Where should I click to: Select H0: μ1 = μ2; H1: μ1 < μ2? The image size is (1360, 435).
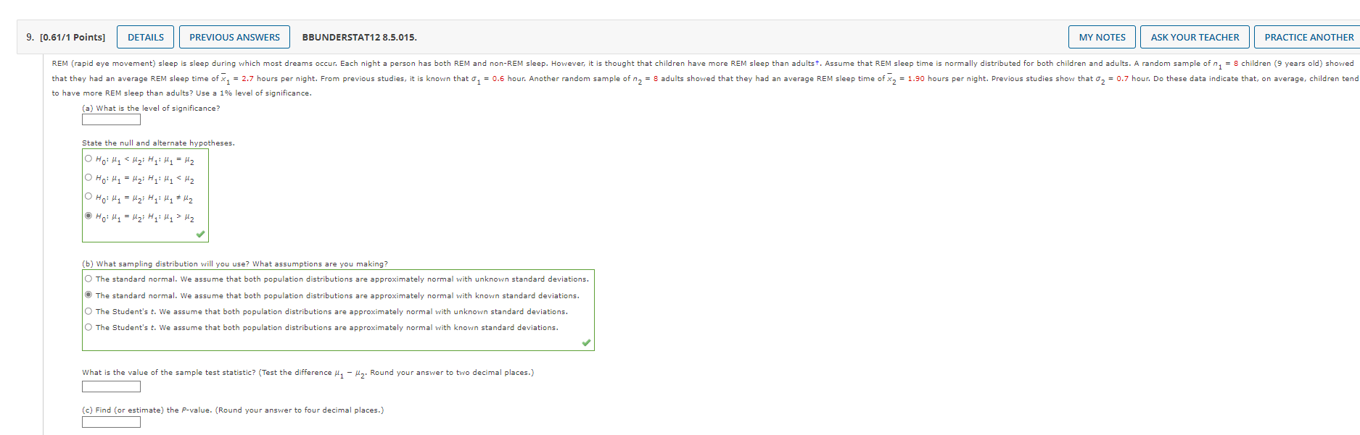[88, 177]
